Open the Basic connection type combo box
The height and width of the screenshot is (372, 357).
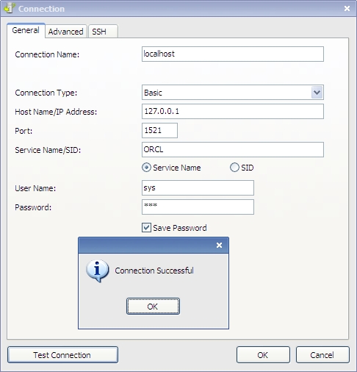[233, 93]
